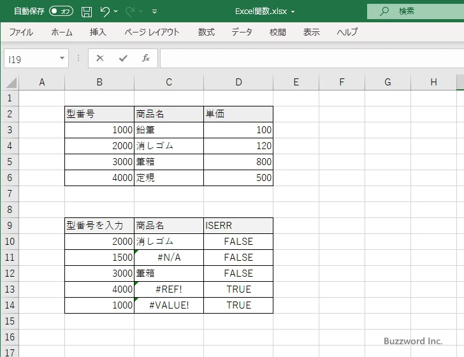This screenshot has height=357, width=464.
Task: Select column E header
Action: point(296,82)
